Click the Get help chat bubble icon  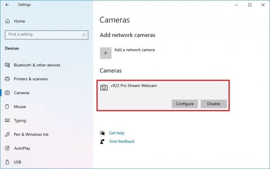click(x=102, y=133)
